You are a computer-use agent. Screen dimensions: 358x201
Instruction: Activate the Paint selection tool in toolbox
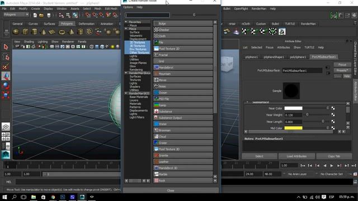[x=6, y=66]
